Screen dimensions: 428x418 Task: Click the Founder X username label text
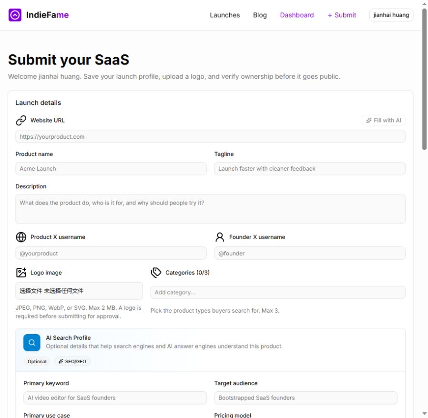tap(257, 237)
